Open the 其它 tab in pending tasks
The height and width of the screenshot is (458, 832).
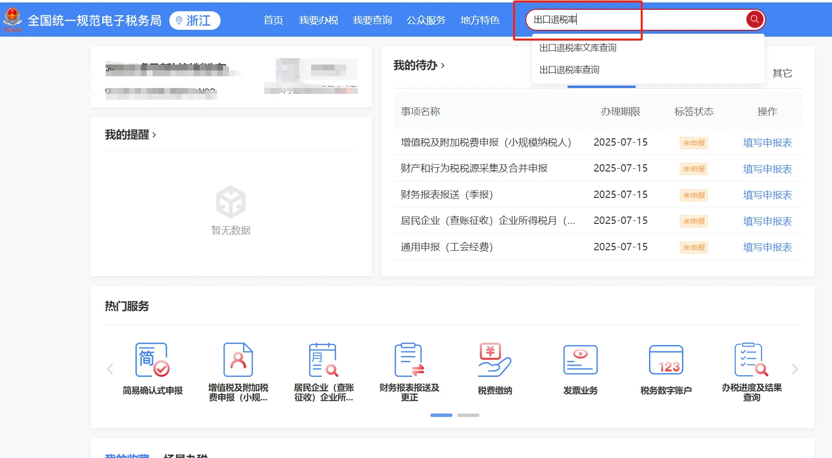point(782,73)
